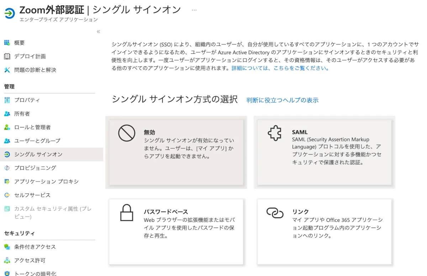Image resolution: width=427 pixels, height=276 pixels.
Task: Navigate to ロールと管理者
Action: point(32,127)
